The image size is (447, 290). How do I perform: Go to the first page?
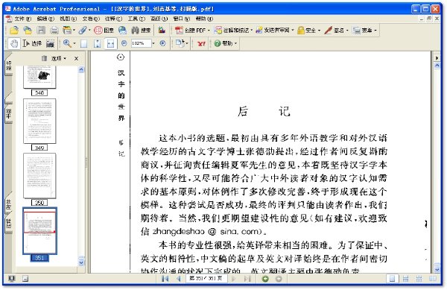165,279
